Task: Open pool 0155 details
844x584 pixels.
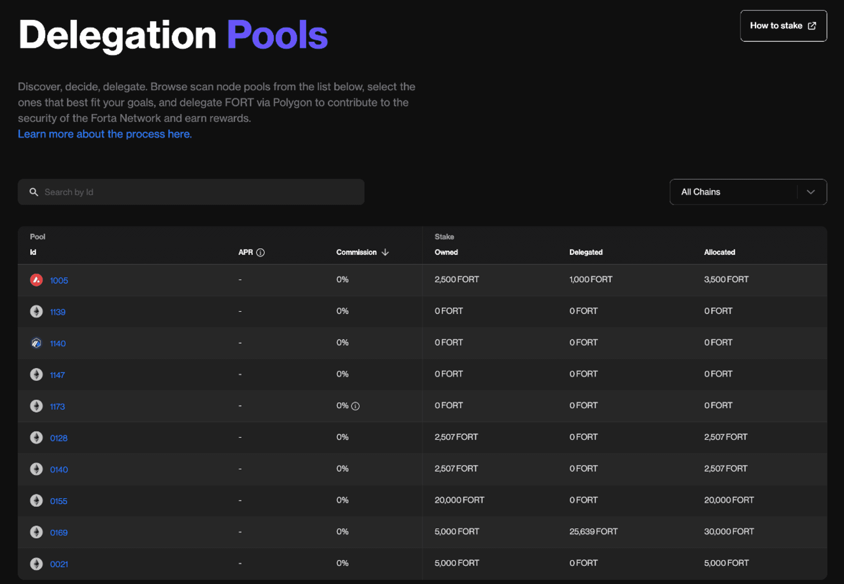Action: 59,501
